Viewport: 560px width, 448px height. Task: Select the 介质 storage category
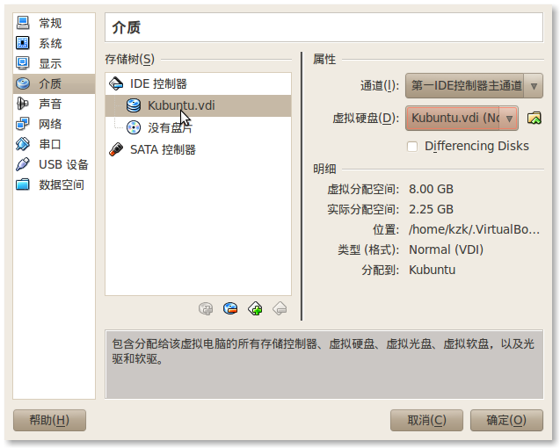click(54, 83)
